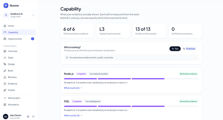The image size is (223, 120).
Task: Click the Opportunities briefcase icon
Action: 5,39
